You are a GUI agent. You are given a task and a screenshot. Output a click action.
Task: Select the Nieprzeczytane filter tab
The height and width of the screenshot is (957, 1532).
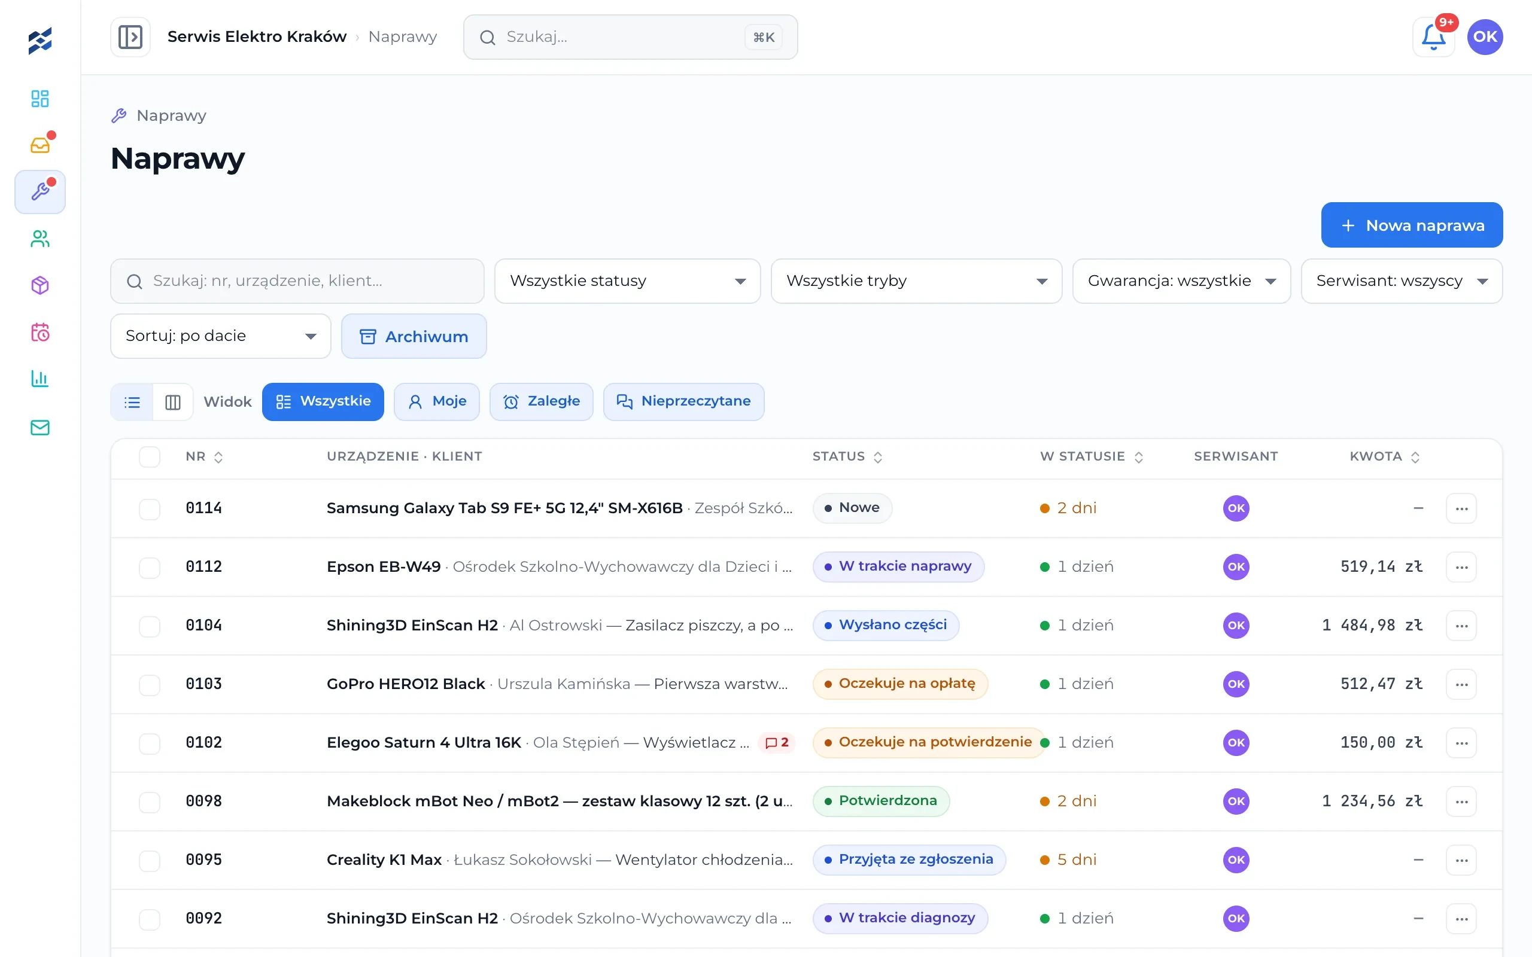(683, 402)
